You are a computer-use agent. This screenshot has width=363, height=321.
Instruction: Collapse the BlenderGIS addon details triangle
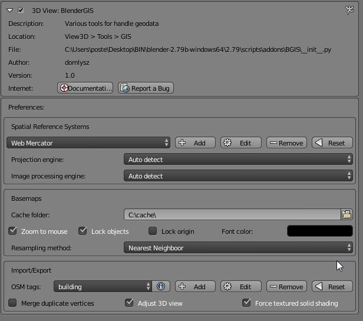click(10, 11)
